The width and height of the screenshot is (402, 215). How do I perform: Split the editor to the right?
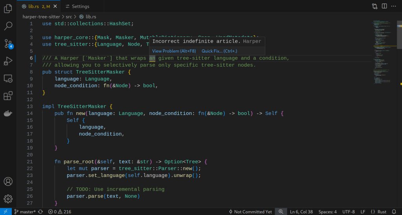click(384, 6)
